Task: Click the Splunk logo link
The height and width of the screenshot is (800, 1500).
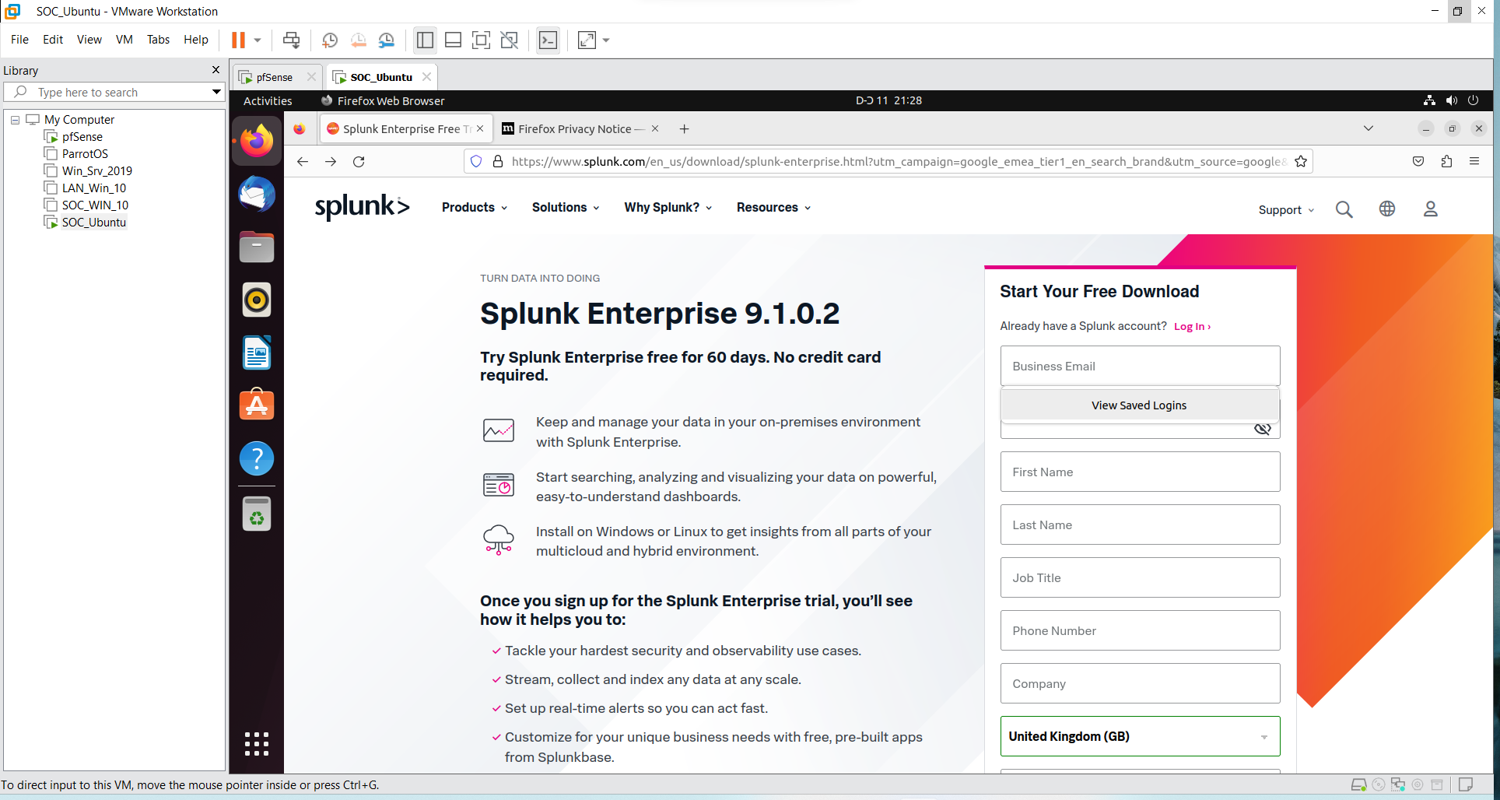Action: pos(362,207)
